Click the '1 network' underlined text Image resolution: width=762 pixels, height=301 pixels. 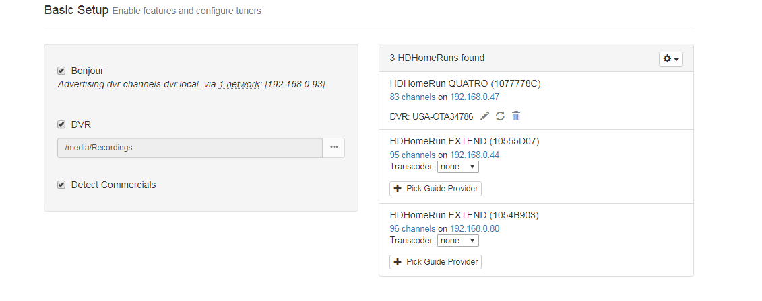pos(240,85)
